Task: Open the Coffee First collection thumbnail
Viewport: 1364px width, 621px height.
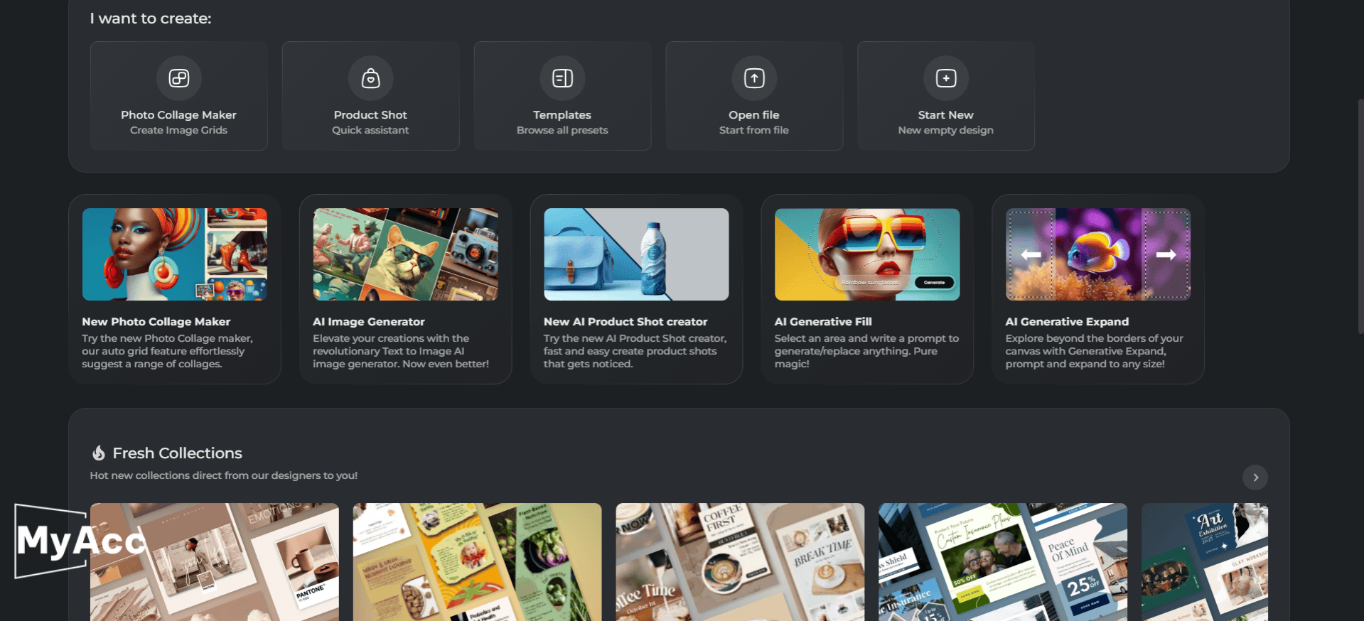Action: pyautogui.click(x=740, y=562)
